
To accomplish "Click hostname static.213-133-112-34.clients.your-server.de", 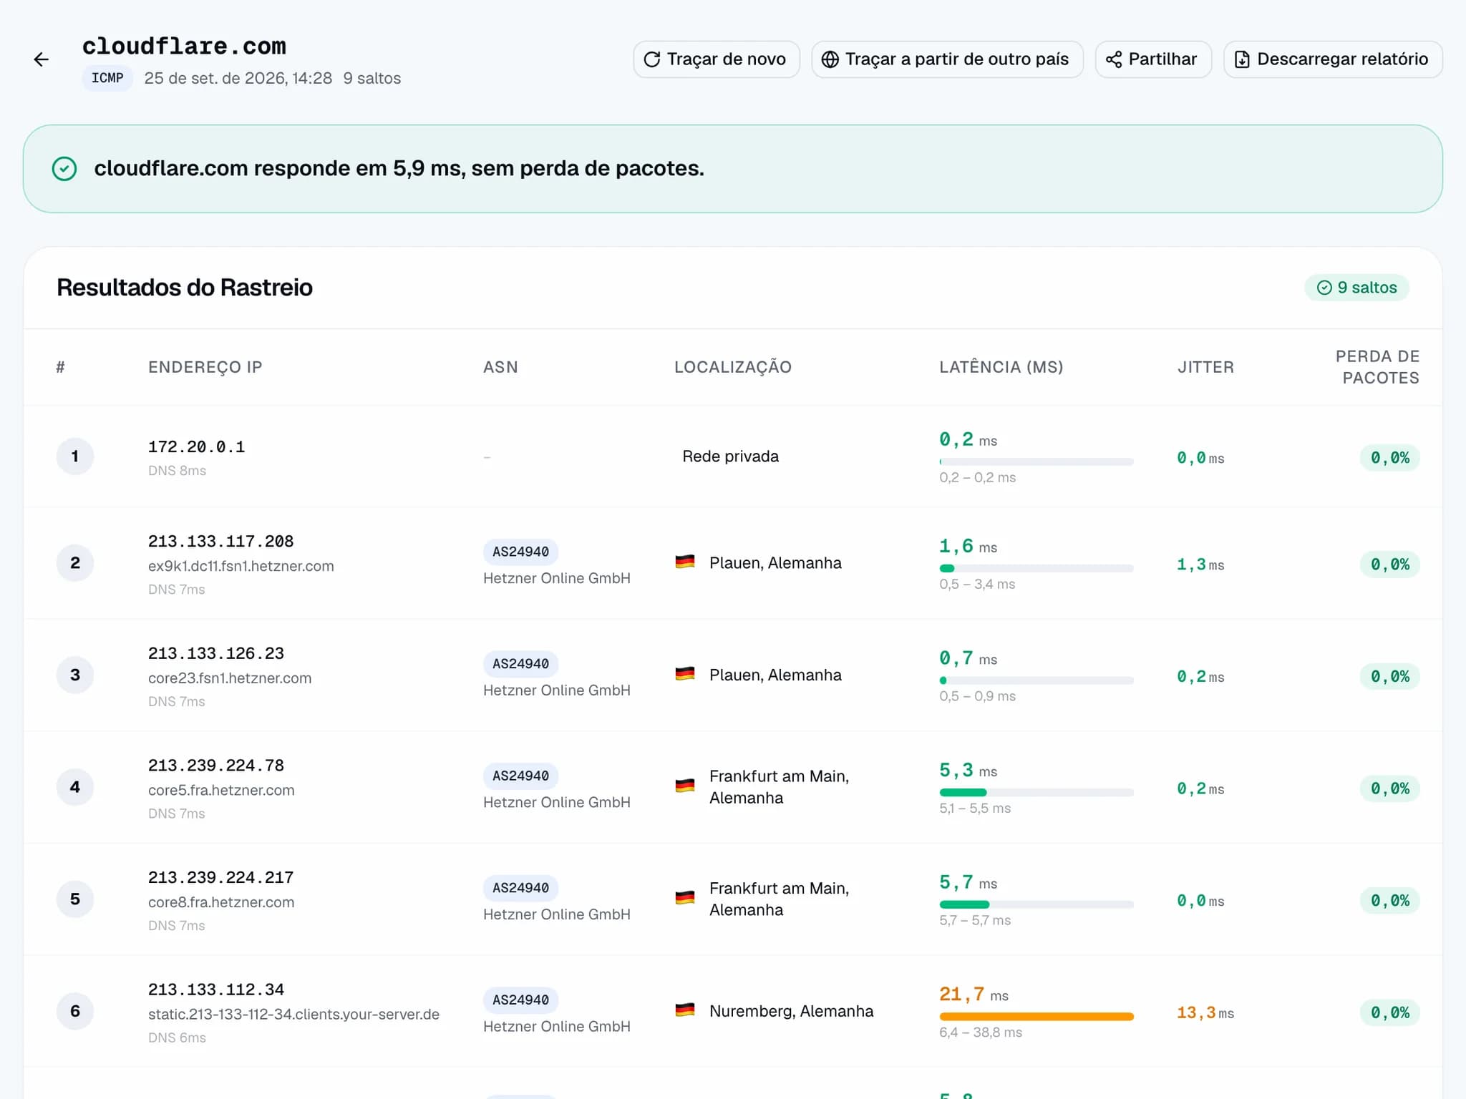I will pos(293,1015).
